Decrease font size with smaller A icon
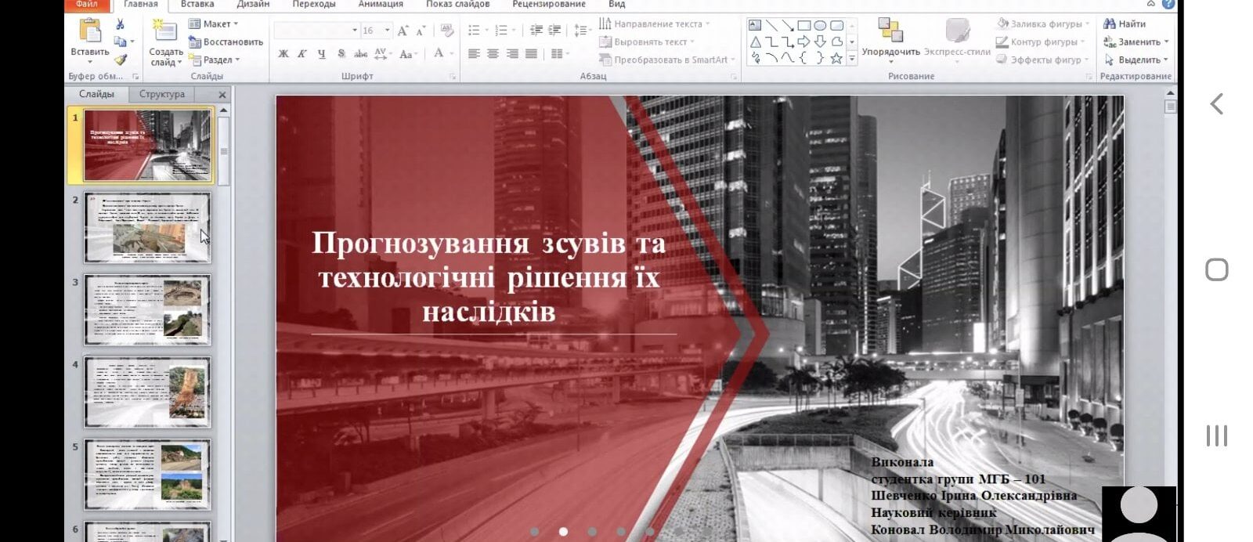The image size is (1253, 542). (421, 31)
